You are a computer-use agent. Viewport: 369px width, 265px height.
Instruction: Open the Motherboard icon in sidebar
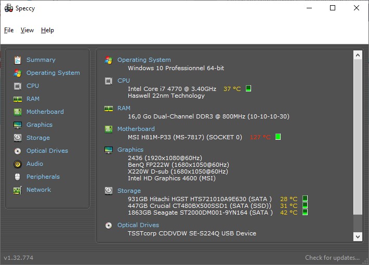tap(18, 112)
